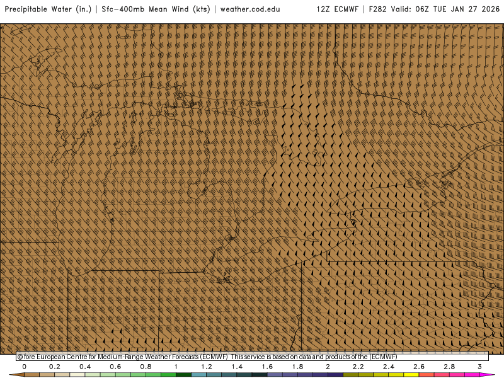Click the color bar label '0.6'
The width and height of the screenshot is (504, 378).
[x=115, y=367]
